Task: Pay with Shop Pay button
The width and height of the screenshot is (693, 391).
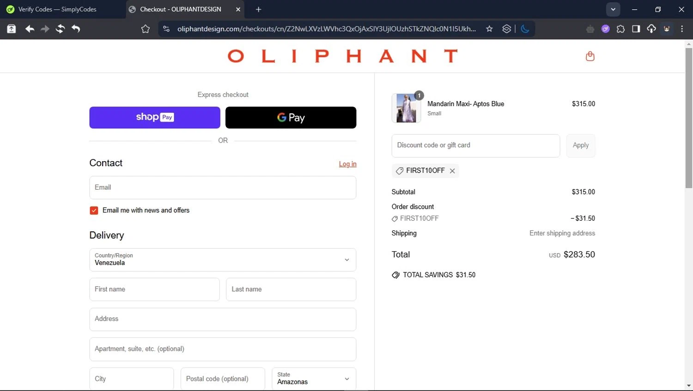Action: coord(155,117)
